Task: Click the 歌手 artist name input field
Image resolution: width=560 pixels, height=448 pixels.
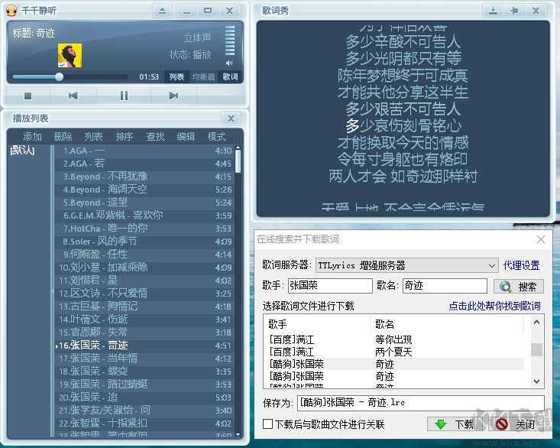Action: [329, 286]
